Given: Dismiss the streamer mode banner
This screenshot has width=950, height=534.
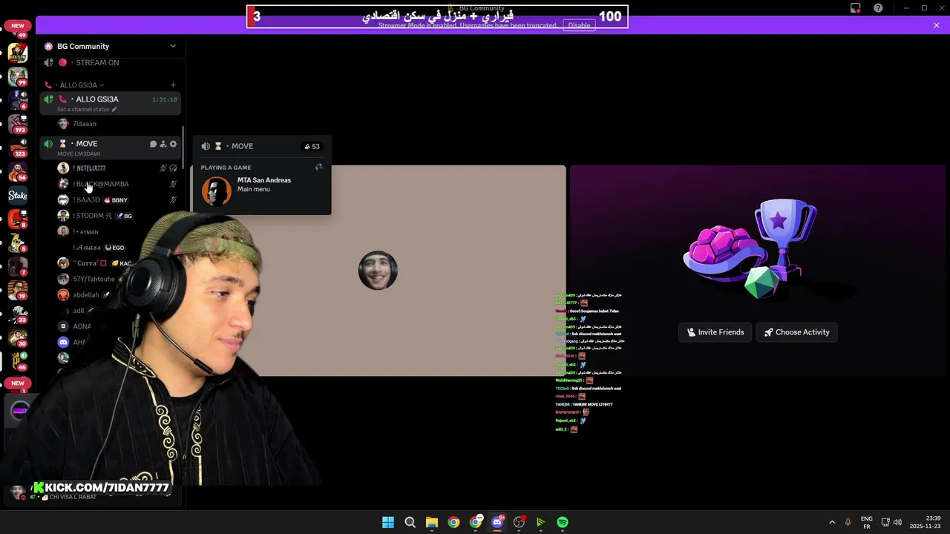Looking at the screenshot, I should [x=937, y=25].
